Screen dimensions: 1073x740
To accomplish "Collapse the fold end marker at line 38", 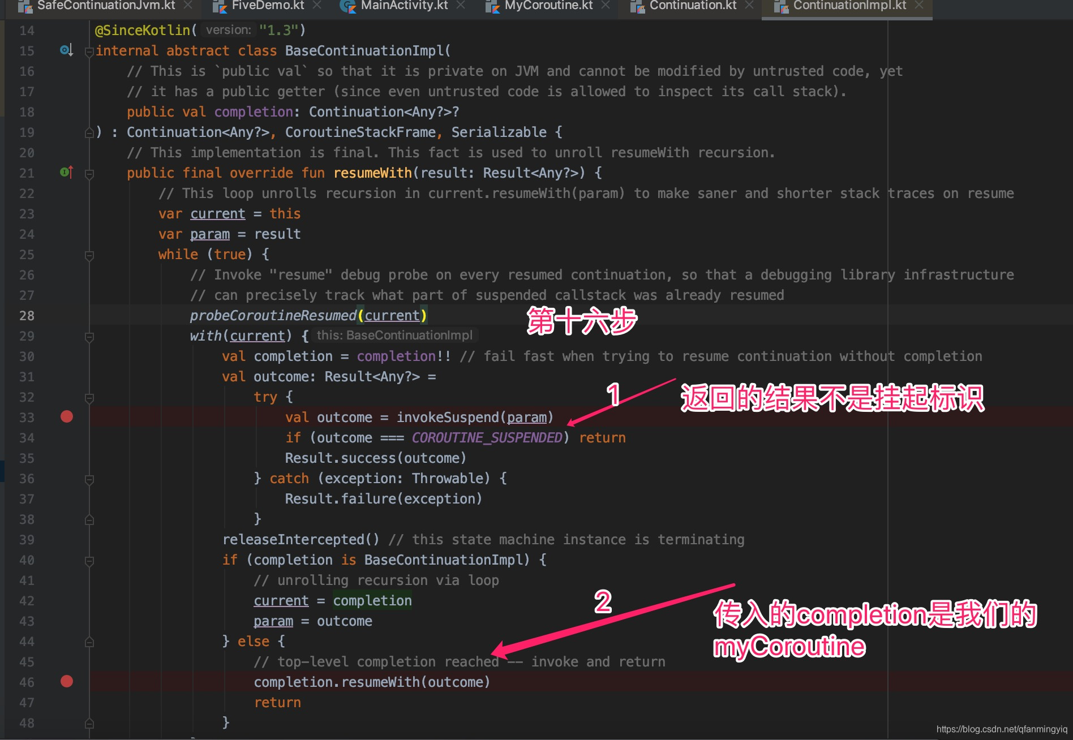I will [x=89, y=519].
